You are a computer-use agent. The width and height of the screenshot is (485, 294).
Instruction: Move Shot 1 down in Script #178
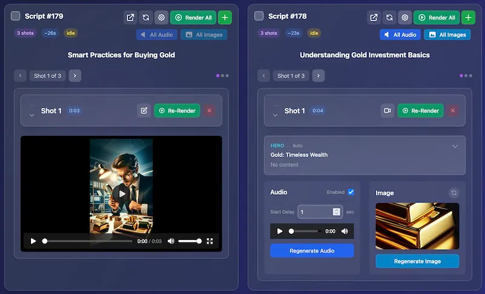(x=275, y=115)
